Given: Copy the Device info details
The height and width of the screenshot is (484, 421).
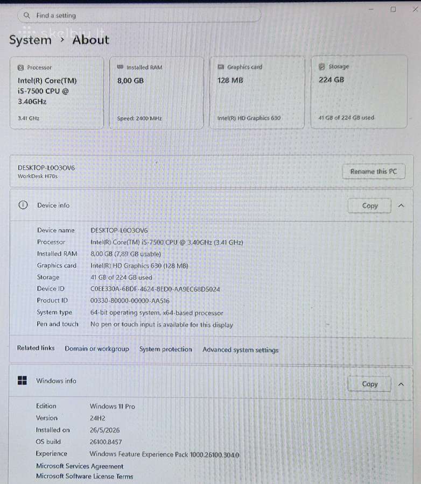Looking at the screenshot, I should pyautogui.click(x=369, y=205).
